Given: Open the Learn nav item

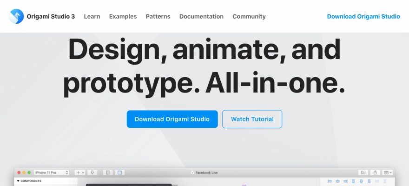Looking at the screenshot, I should click(x=92, y=16).
